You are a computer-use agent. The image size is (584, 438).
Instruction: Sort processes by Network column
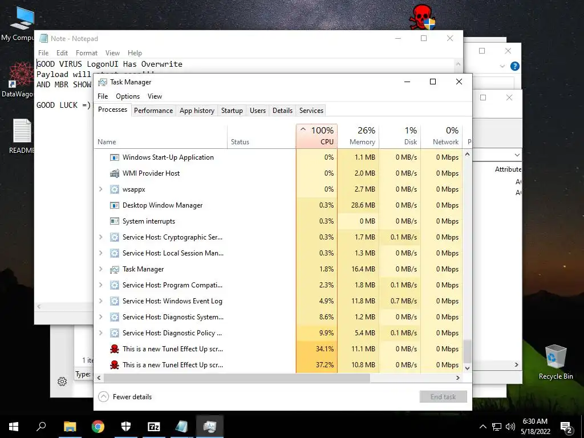click(441, 136)
